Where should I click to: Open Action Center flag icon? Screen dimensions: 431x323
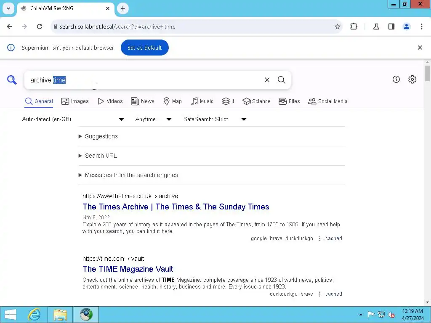pyautogui.click(x=371, y=315)
